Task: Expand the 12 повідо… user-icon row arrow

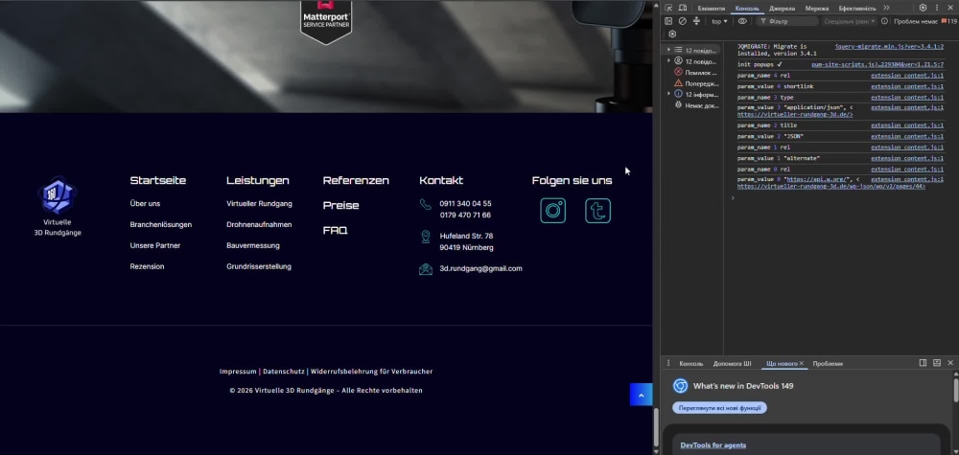Action: point(668,61)
